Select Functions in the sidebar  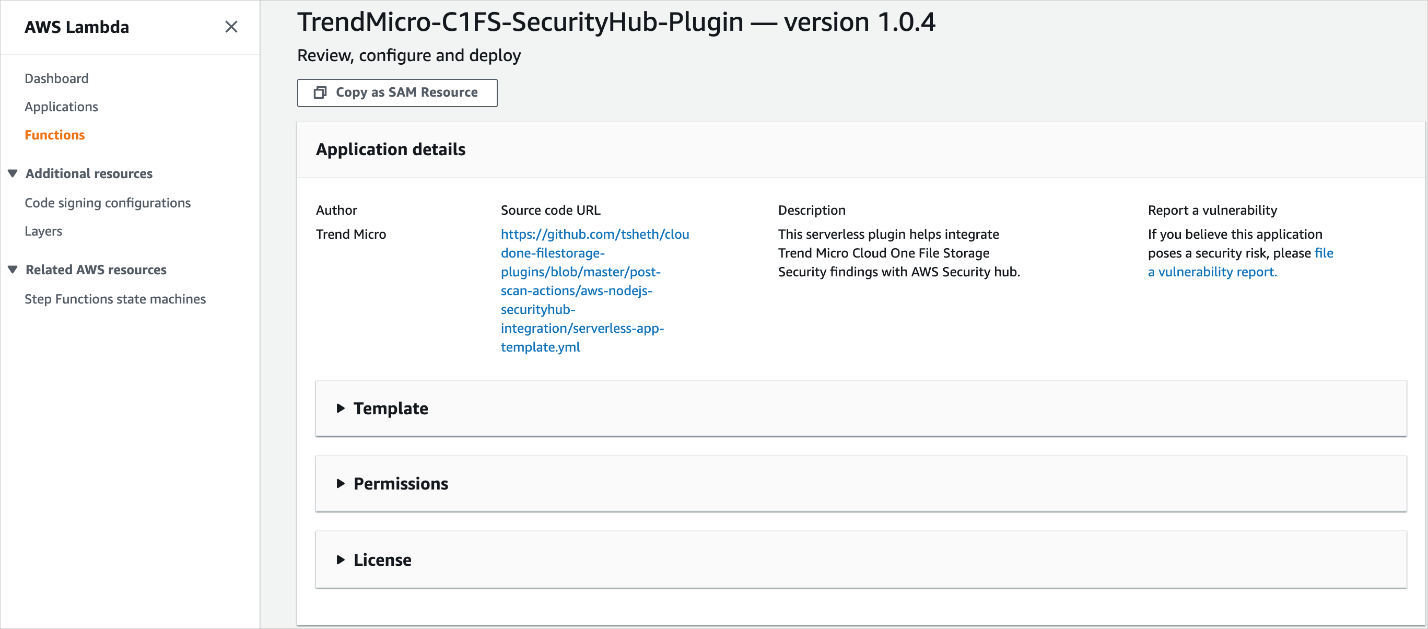tap(54, 135)
